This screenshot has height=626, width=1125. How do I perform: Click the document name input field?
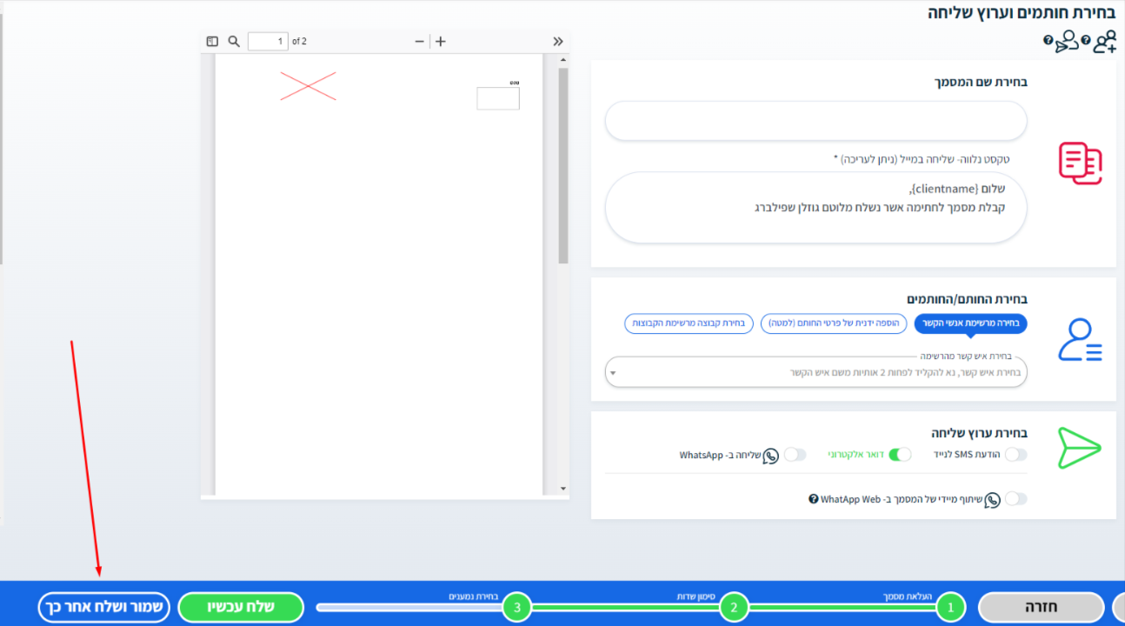pyautogui.click(x=815, y=121)
